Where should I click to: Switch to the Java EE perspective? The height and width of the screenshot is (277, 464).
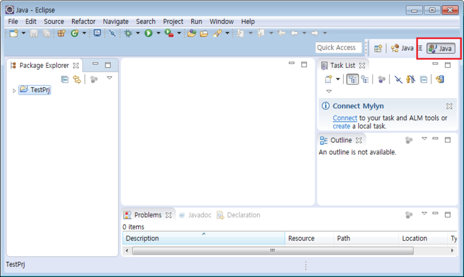tap(406, 48)
